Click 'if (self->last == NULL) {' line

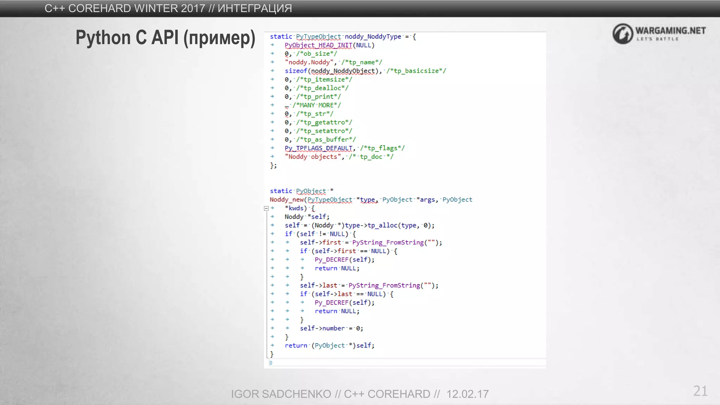[347, 294]
